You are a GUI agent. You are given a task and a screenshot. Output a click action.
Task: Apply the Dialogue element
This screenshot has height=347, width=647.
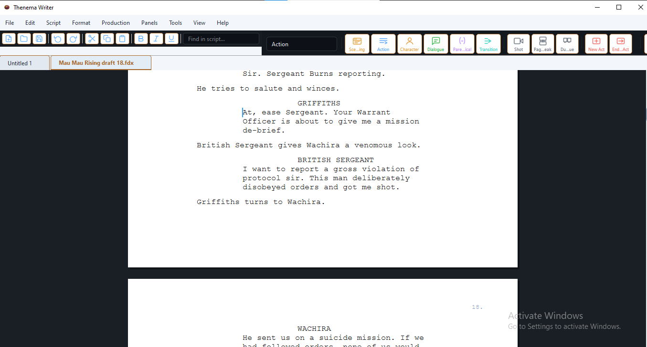pos(436,44)
